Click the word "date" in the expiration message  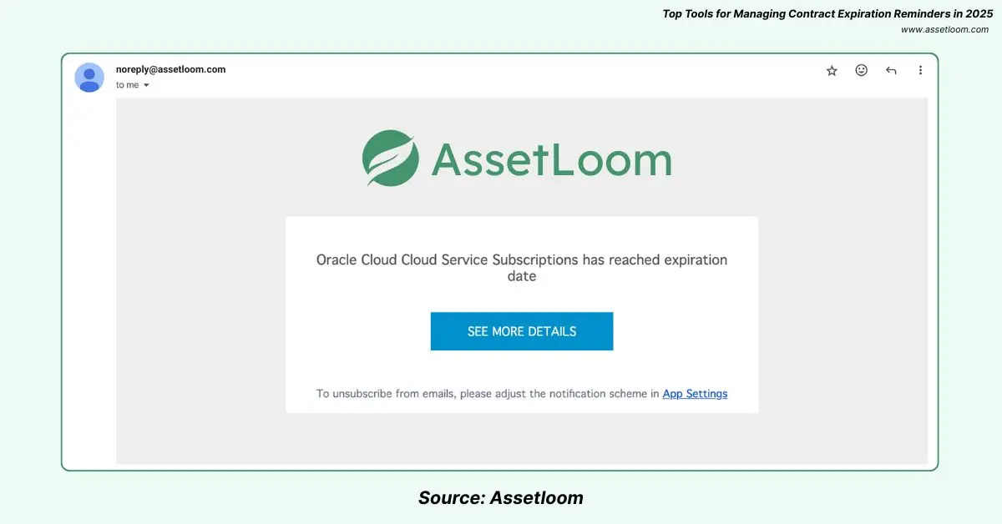[x=522, y=276]
